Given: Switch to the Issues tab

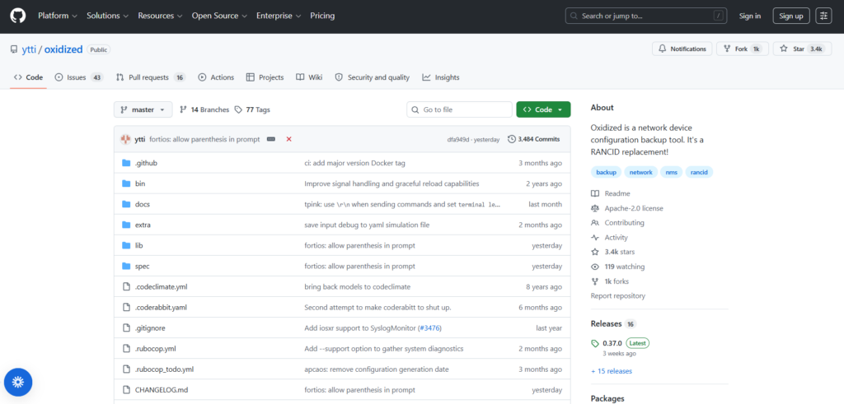Looking at the screenshot, I should point(79,77).
